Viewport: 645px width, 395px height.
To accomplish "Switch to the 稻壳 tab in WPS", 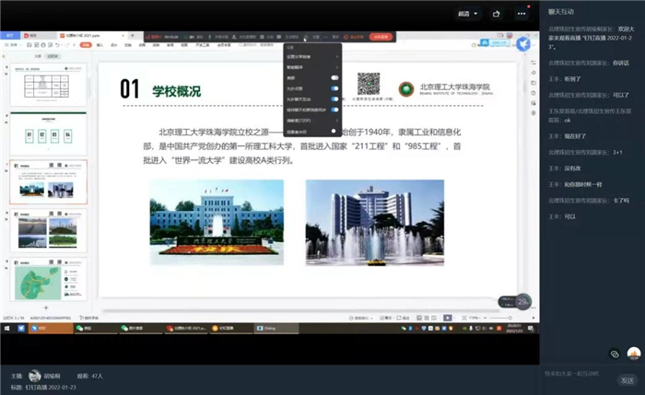I will pos(39,36).
